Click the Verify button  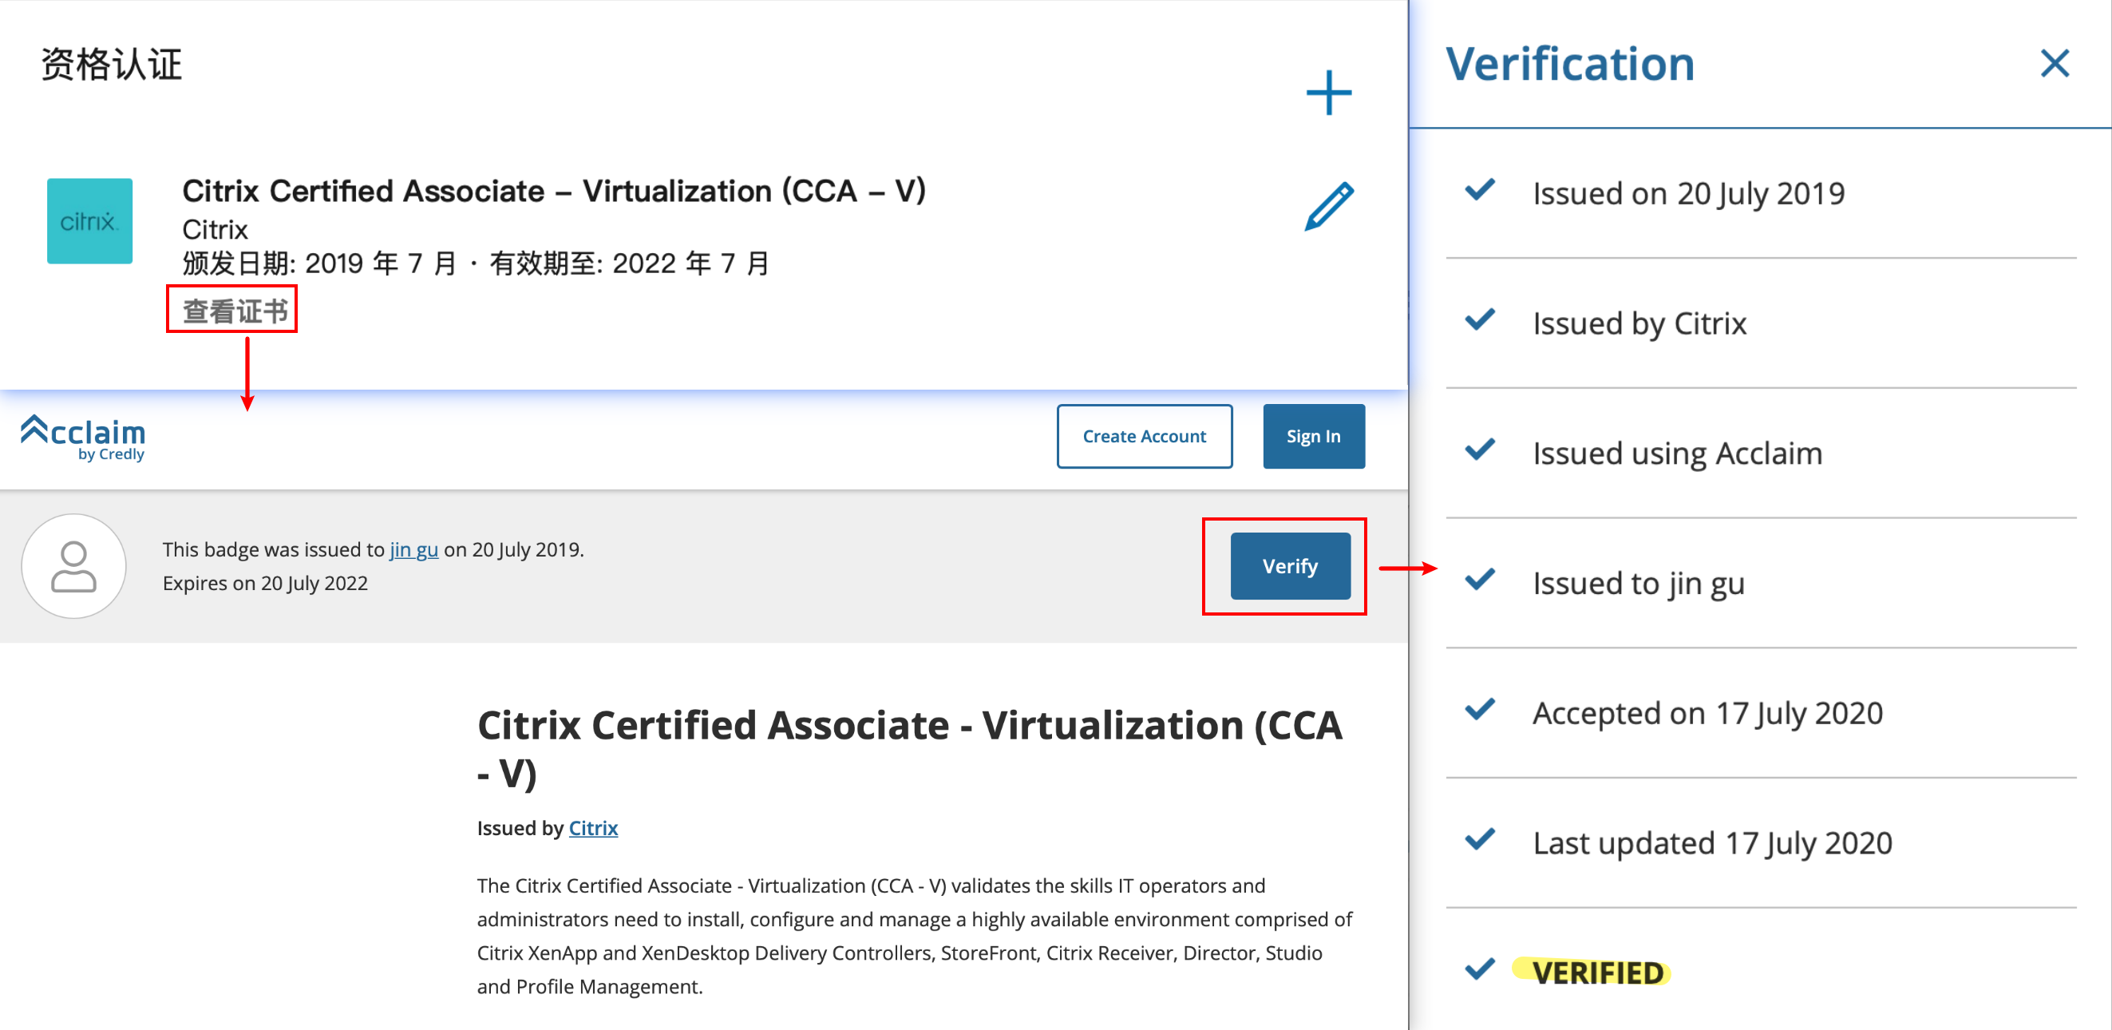[1289, 566]
